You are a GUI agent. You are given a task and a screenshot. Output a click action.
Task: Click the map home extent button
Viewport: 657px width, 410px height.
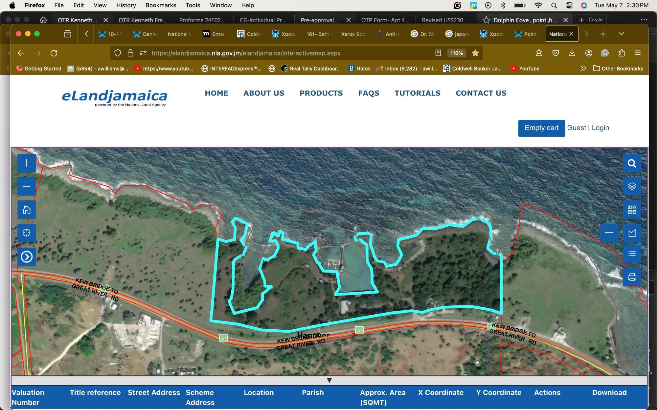pyautogui.click(x=27, y=210)
